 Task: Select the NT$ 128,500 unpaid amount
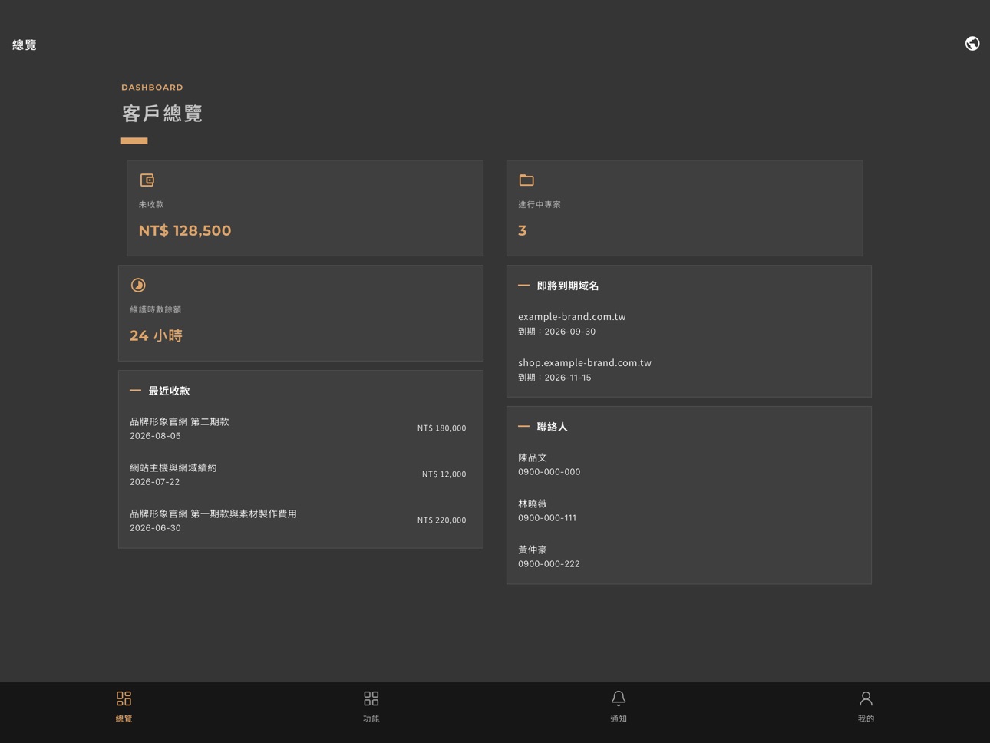(x=185, y=230)
